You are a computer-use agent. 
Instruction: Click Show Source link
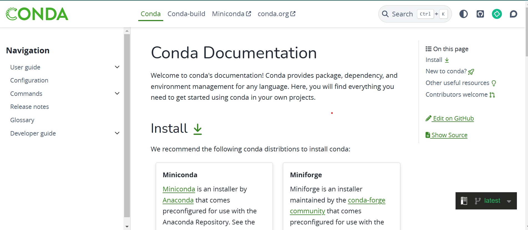click(446, 135)
